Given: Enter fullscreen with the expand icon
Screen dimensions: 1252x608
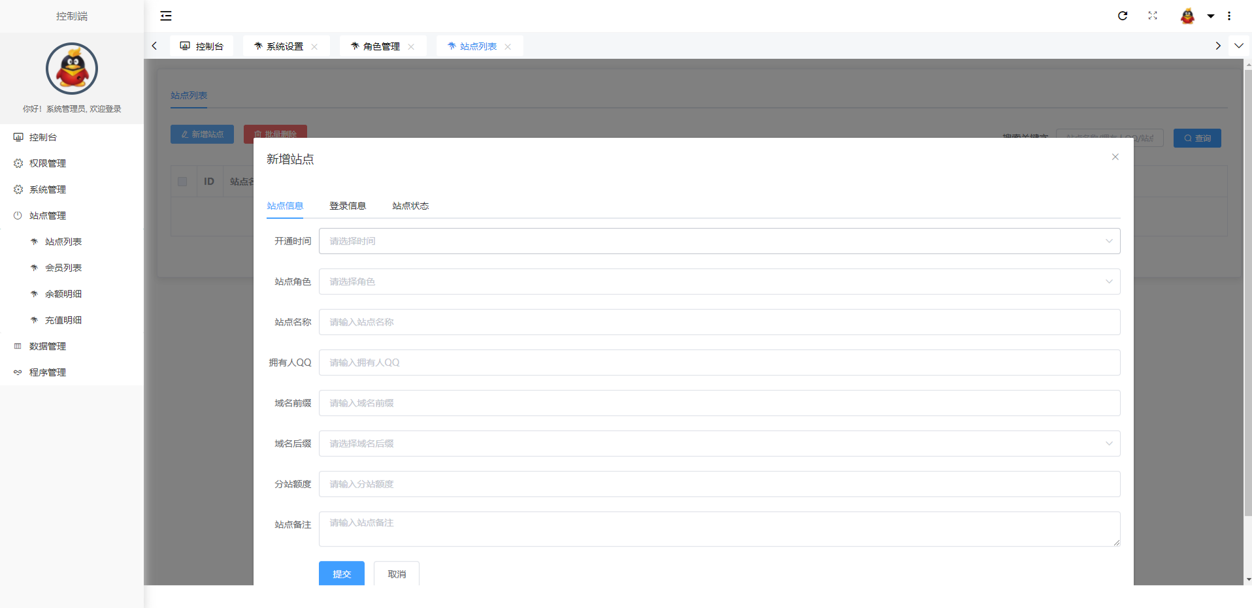Looking at the screenshot, I should coord(1153,16).
